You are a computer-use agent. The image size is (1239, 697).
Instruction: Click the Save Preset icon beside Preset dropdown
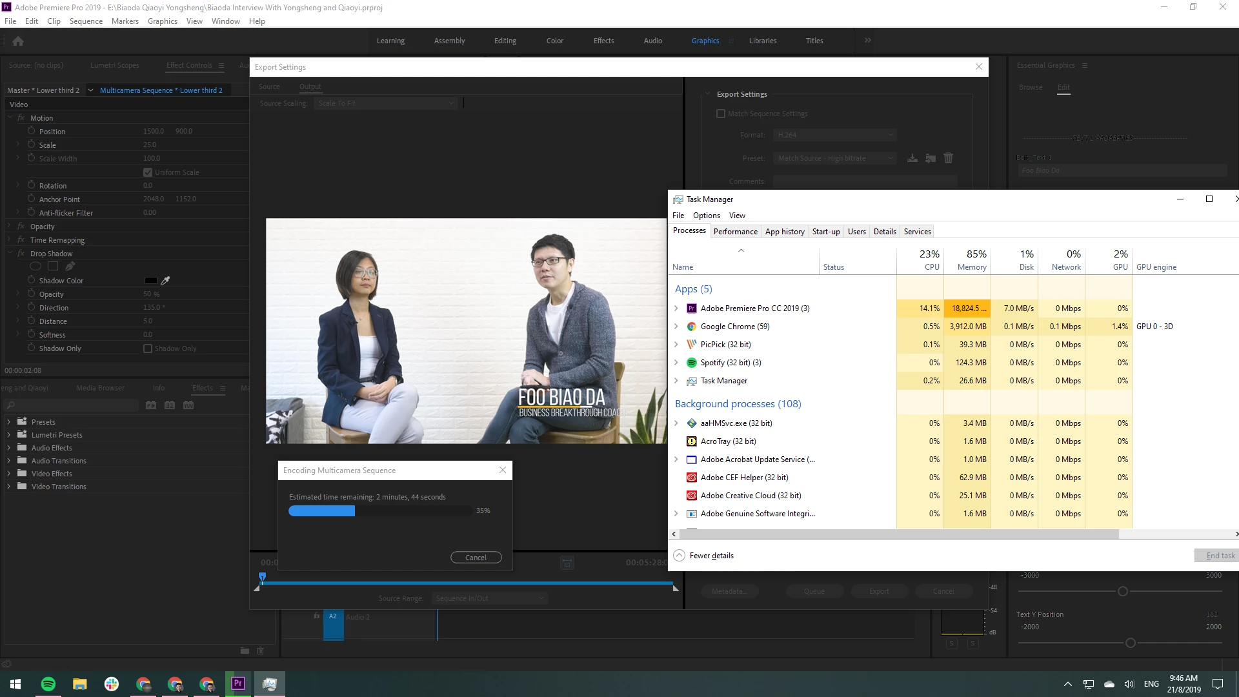tap(912, 158)
